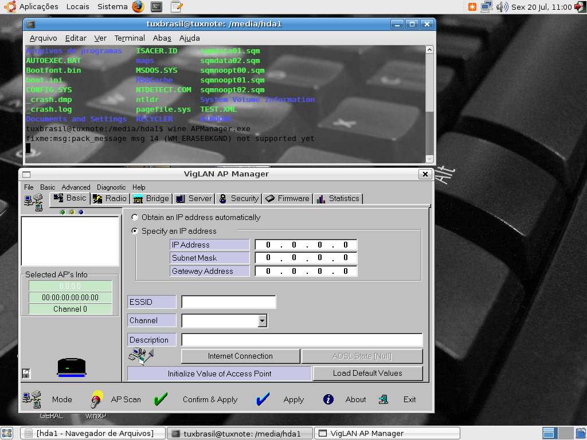This screenshot has height=440, width=587.
Task: Open the Aplicações menu
Action: 38,6
